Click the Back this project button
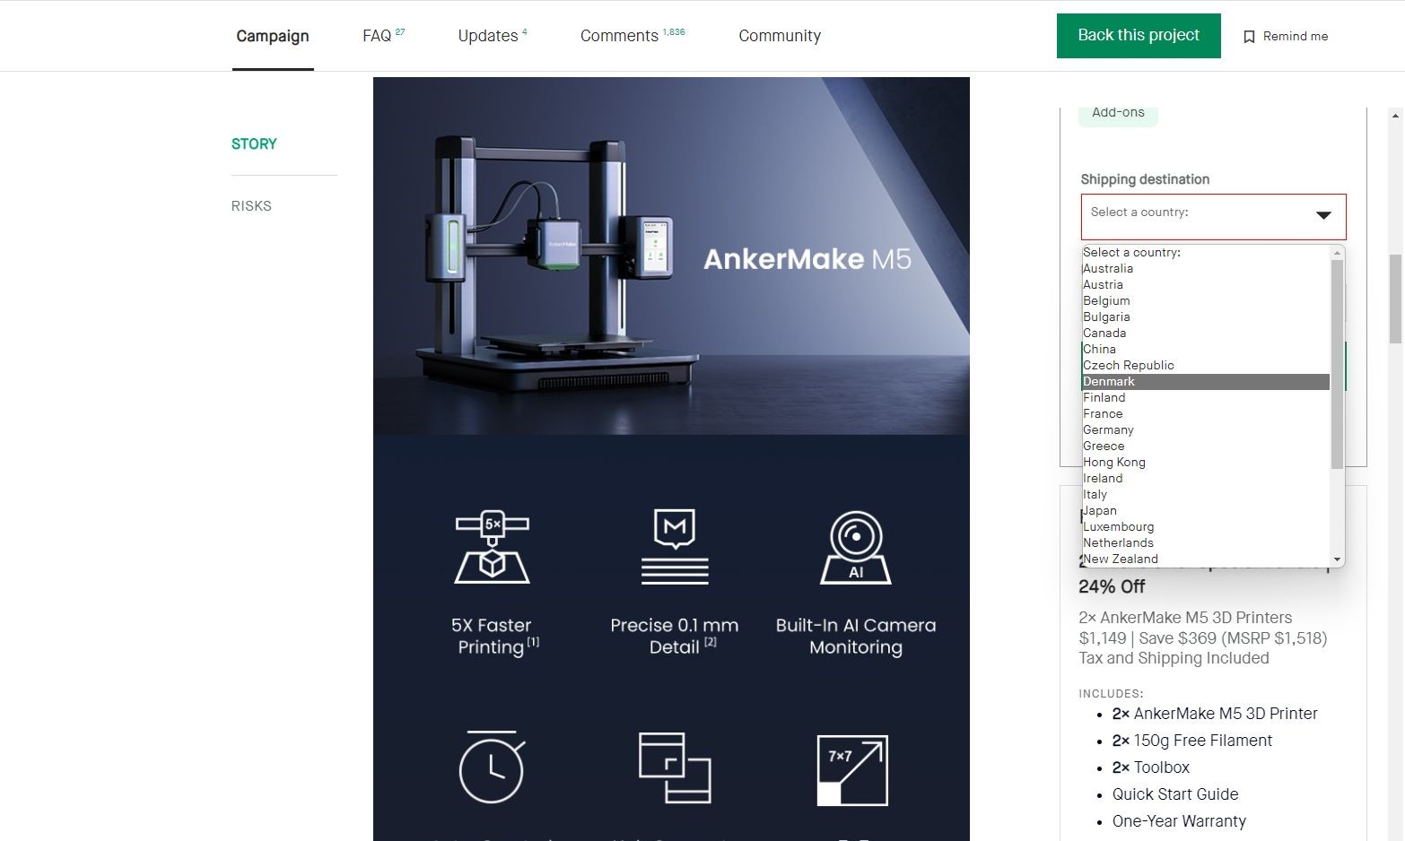 click(x=1139, y=36)
